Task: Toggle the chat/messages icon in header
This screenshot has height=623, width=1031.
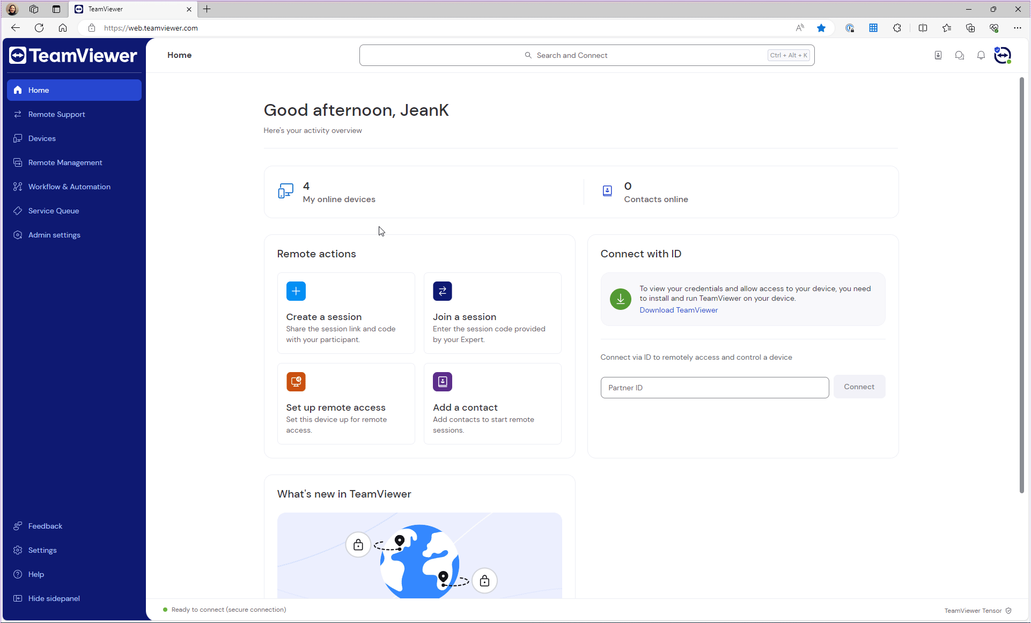Action: (x=960, y=55)
